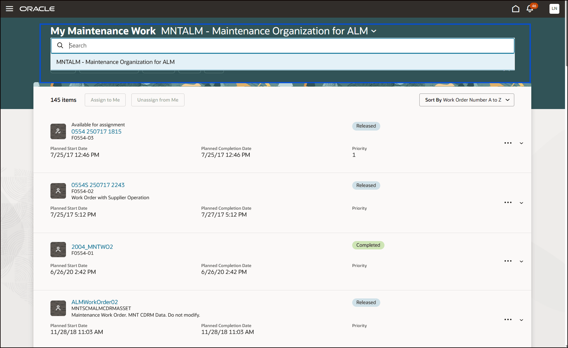Click the search magnifier icon
The image size is (568, 348).
point(60,45)
